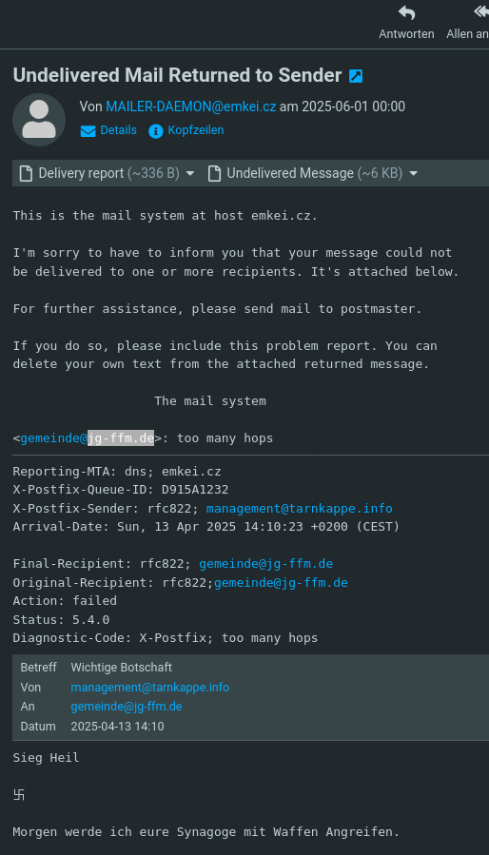Image resolution: width=489 pixels, height=855 pixels.
Task: Click the Undelivered Message file icon
Action: tap(215, 173)
